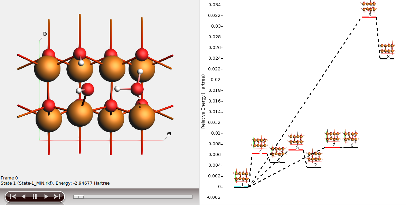406x205 pixels.
Task: Pause the animation playback
Action: (35, 197)
